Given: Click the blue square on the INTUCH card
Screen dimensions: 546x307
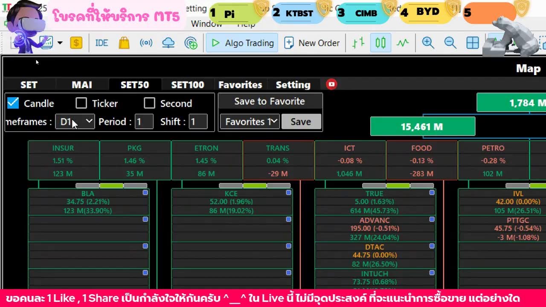Looking at the screenshot, I should pos(432,272).
